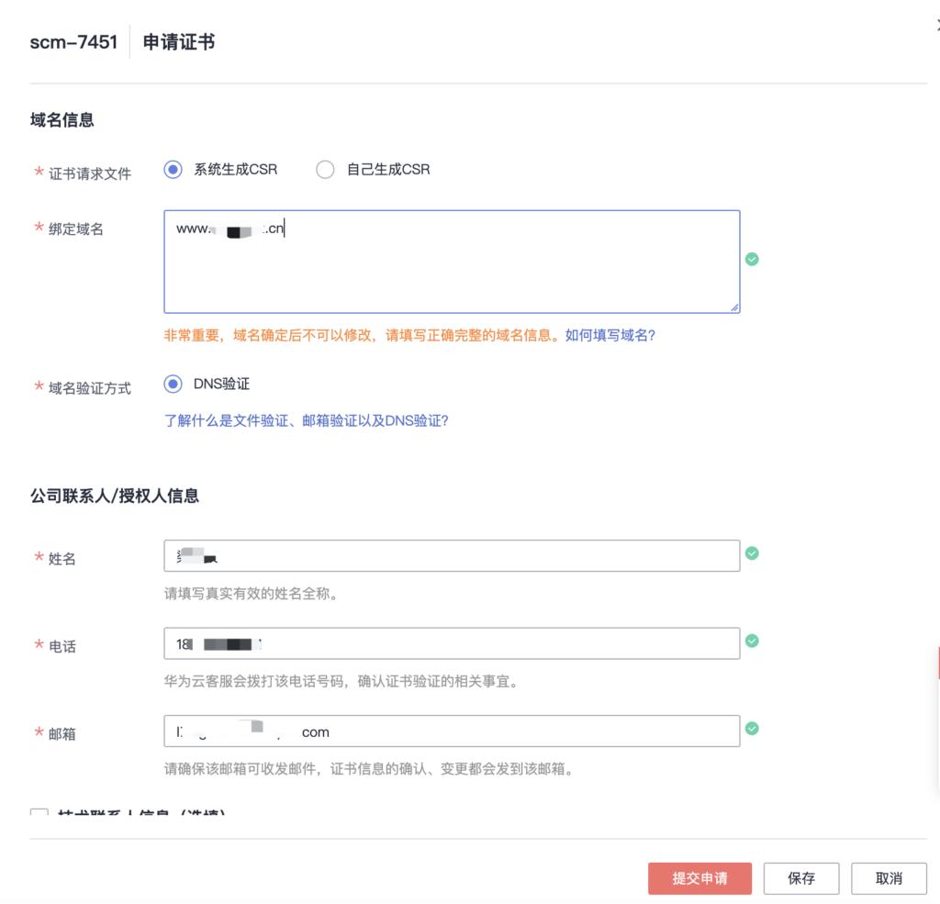This screenshot has height=904, width=940.
Task: Select the DNS验证 verification option
Action: tap(172, 383)
